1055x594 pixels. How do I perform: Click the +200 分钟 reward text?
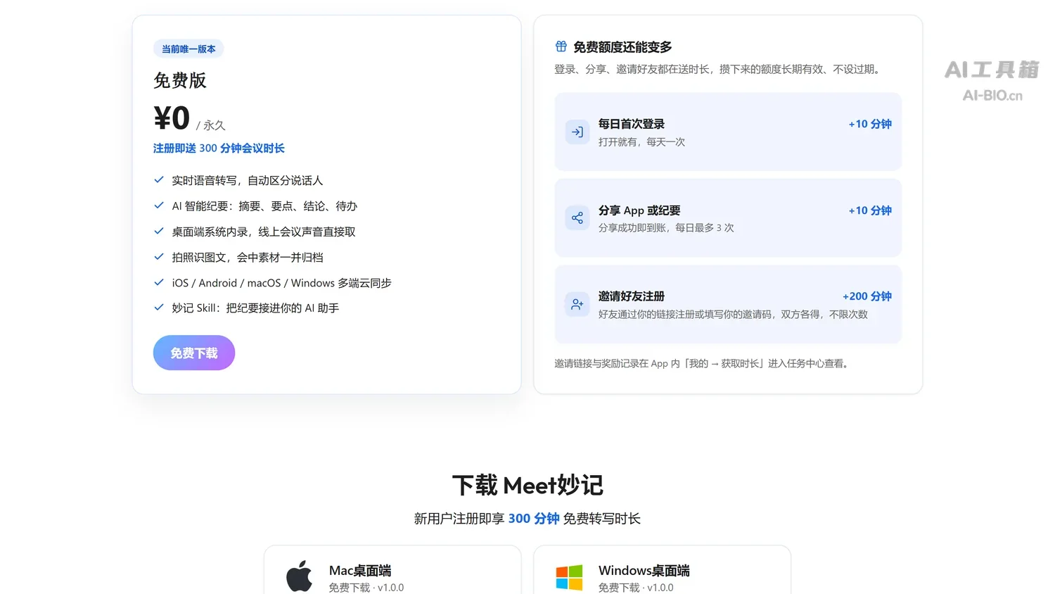(867, 296)
